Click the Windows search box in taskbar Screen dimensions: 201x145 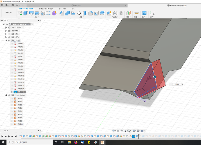coord(29,142)
